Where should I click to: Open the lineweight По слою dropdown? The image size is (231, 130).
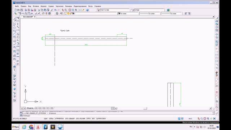171,14
